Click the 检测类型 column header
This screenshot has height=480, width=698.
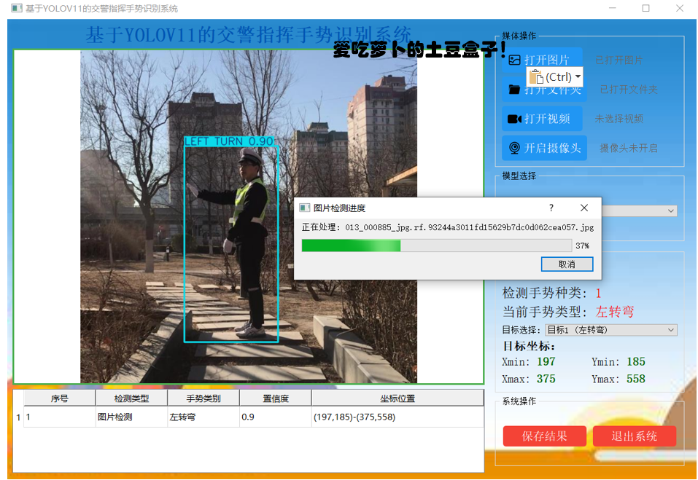131,398
